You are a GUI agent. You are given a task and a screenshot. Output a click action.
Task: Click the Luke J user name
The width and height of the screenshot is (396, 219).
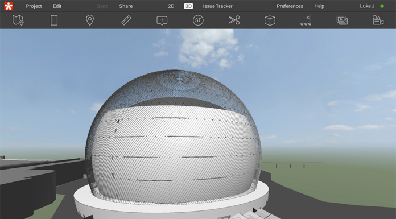[x=367, y=6]
